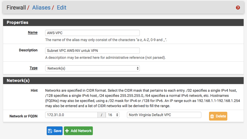
Task: Click the Properties section header
Action: coord(123,22)
